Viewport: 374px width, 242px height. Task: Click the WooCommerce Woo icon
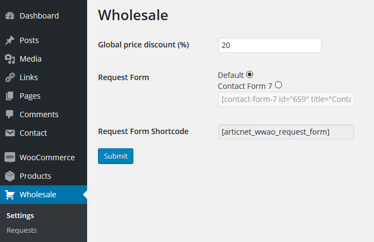point(10,158)
